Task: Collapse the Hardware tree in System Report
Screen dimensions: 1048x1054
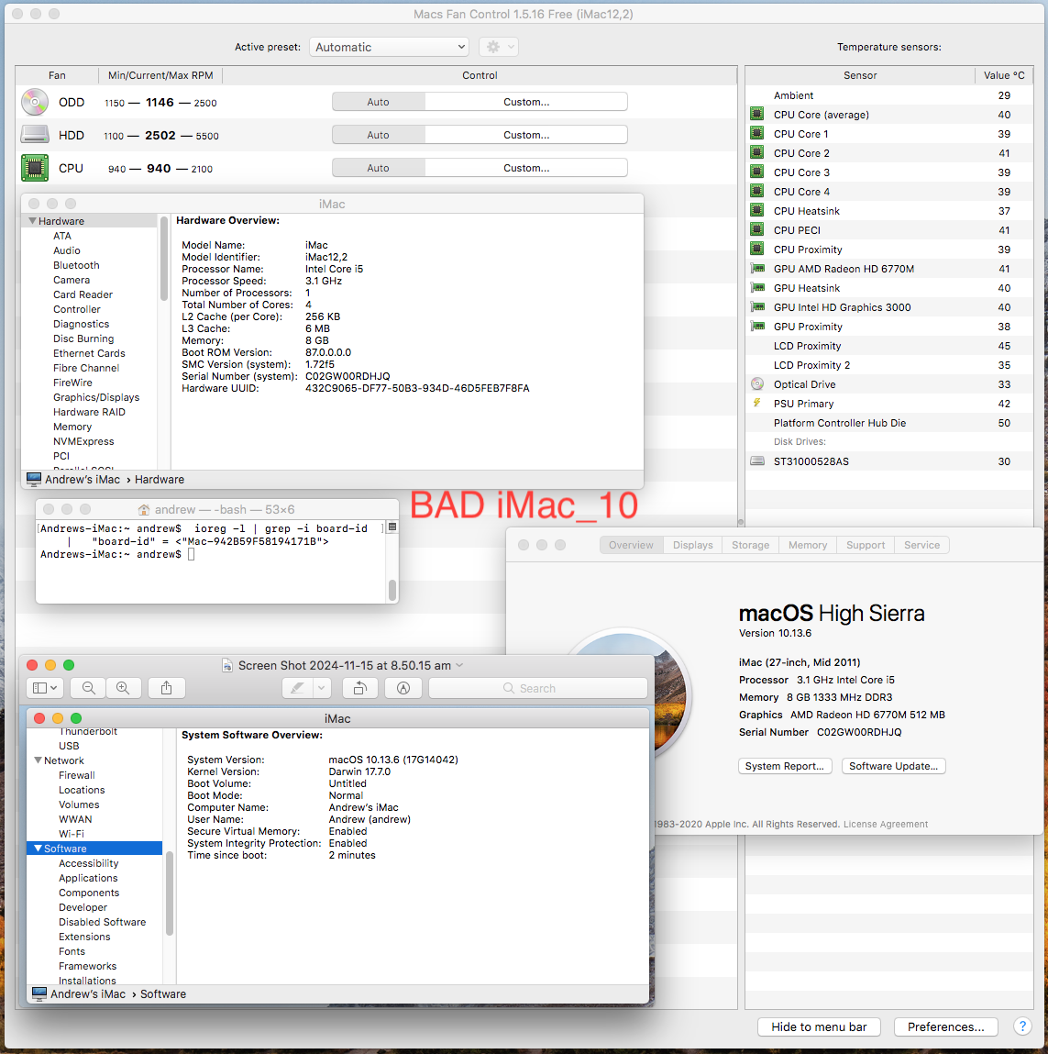Action: pos(32,220)
